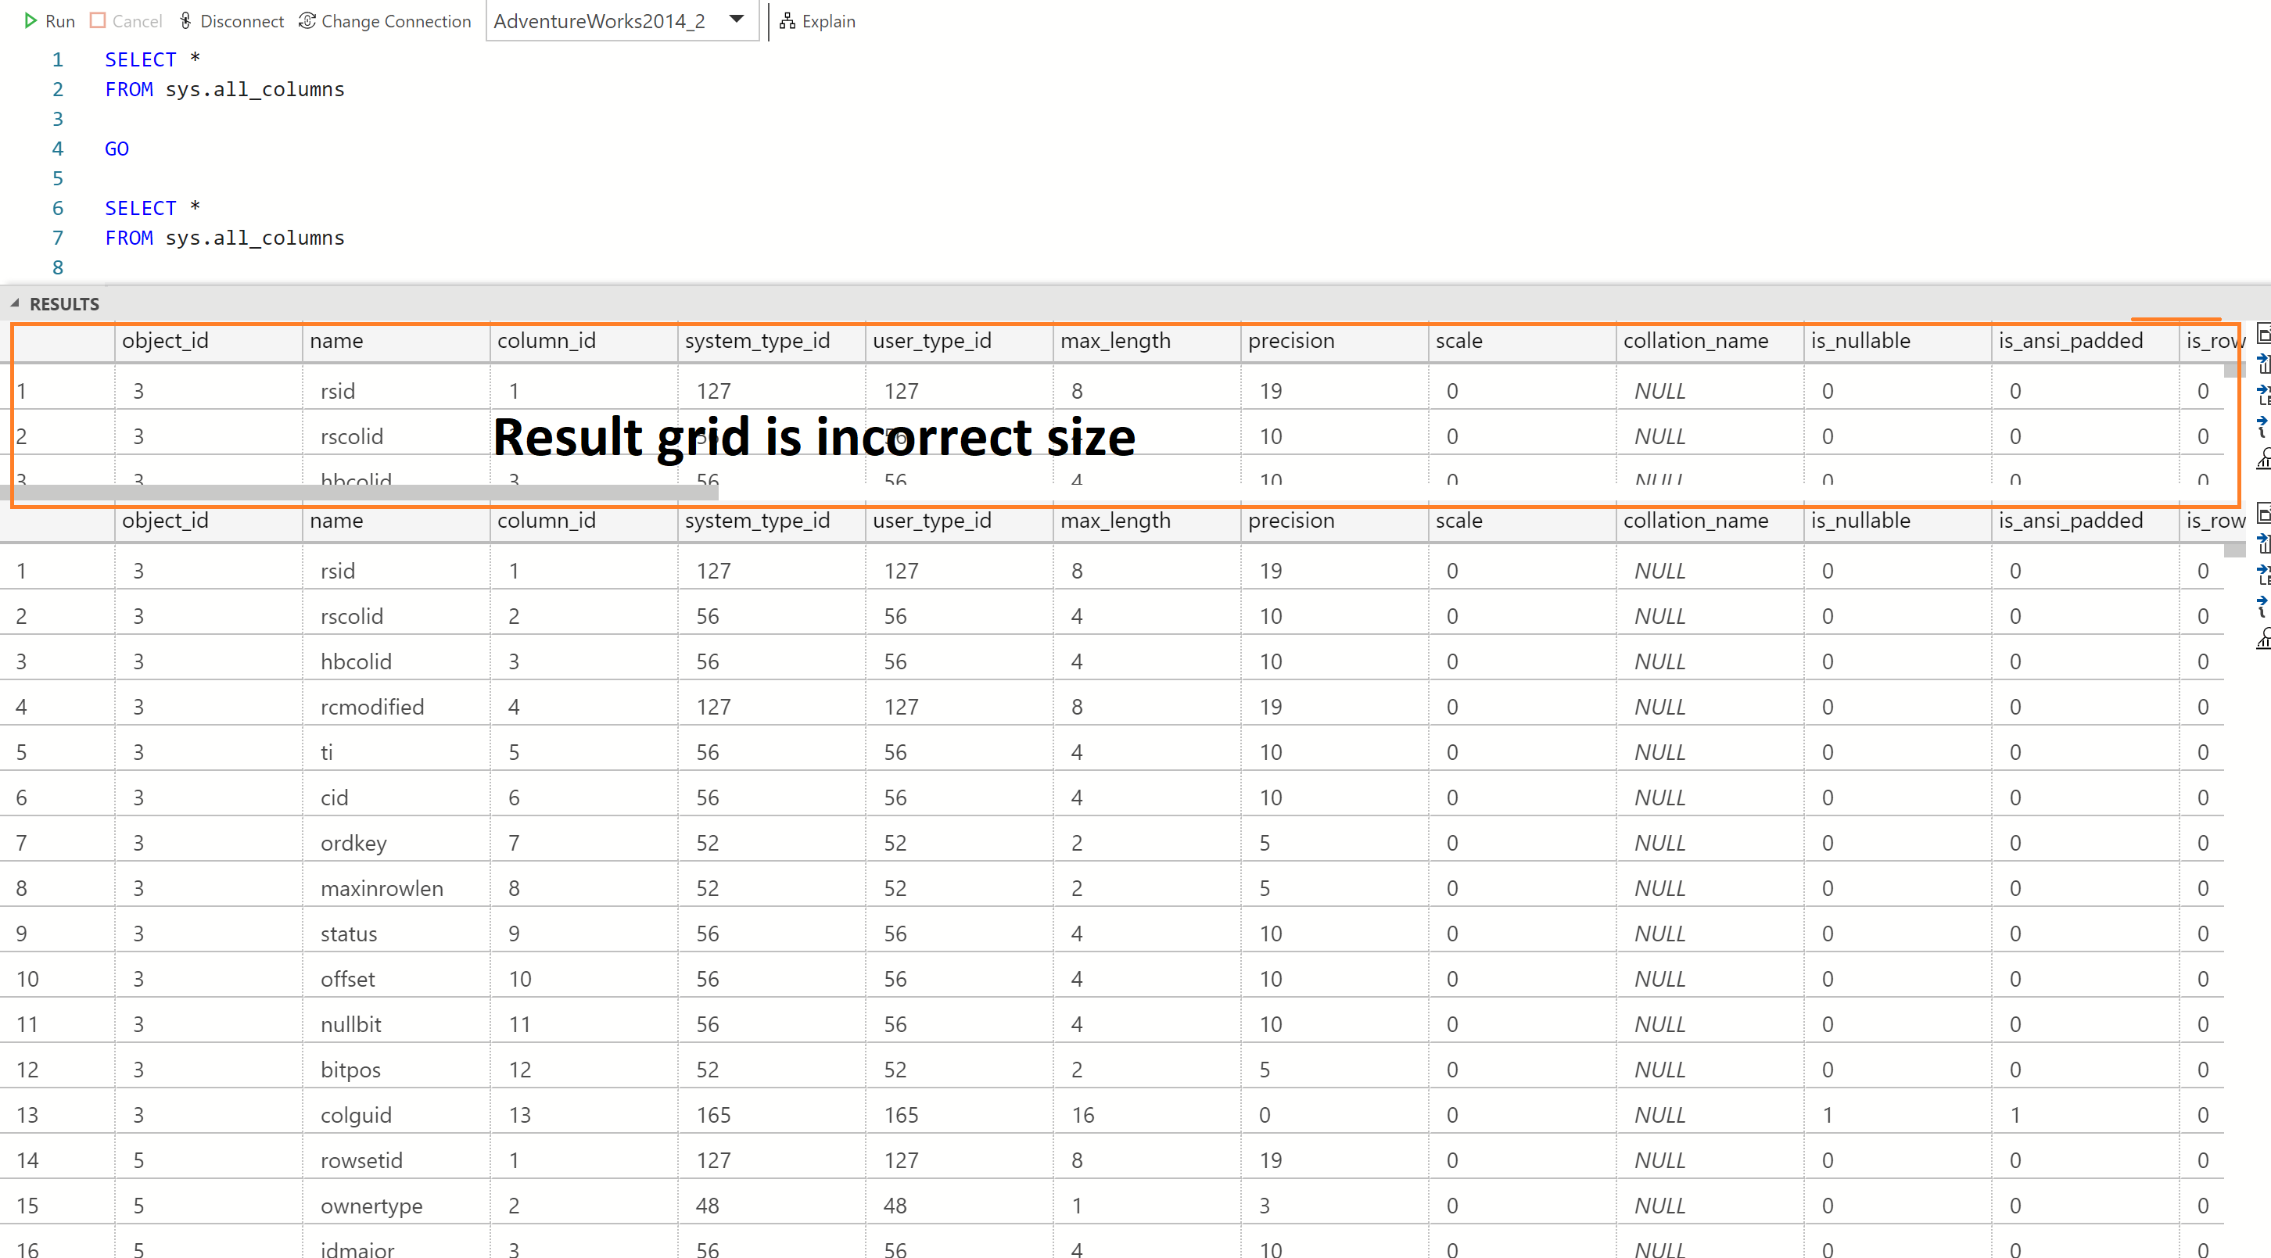Open the chart visualizer for the second results
Viewport: 2271px width, 1258px height.
pos(2263,636)
